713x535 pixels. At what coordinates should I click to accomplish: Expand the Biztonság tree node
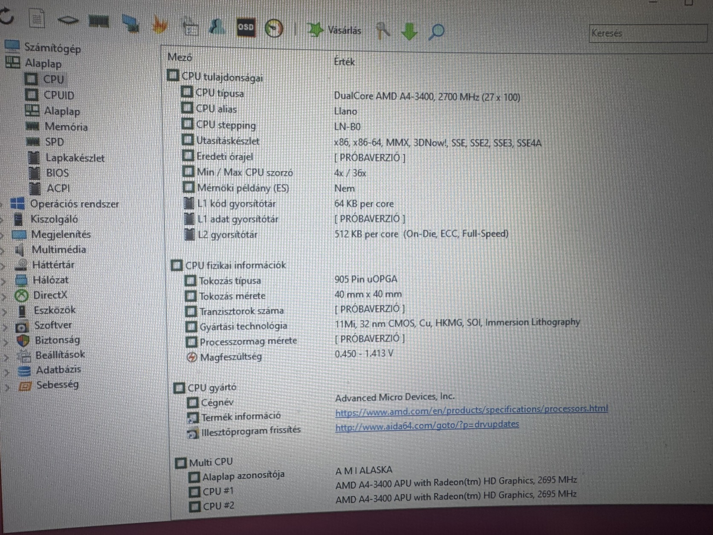click(6, 342)
